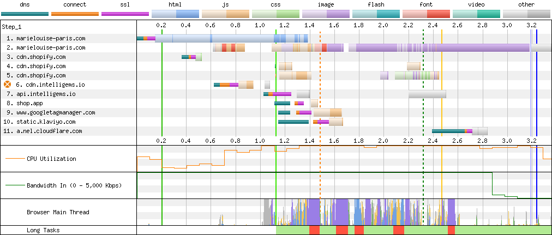Select request 11 a.nel.cloudflare.com
Screen dimensions: 552x235
43,131
